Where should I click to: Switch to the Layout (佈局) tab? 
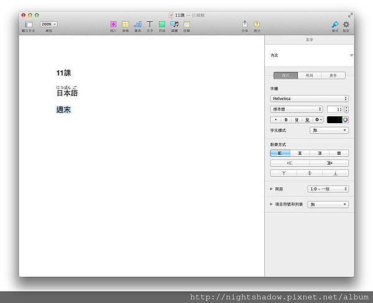tap(309, 75)
